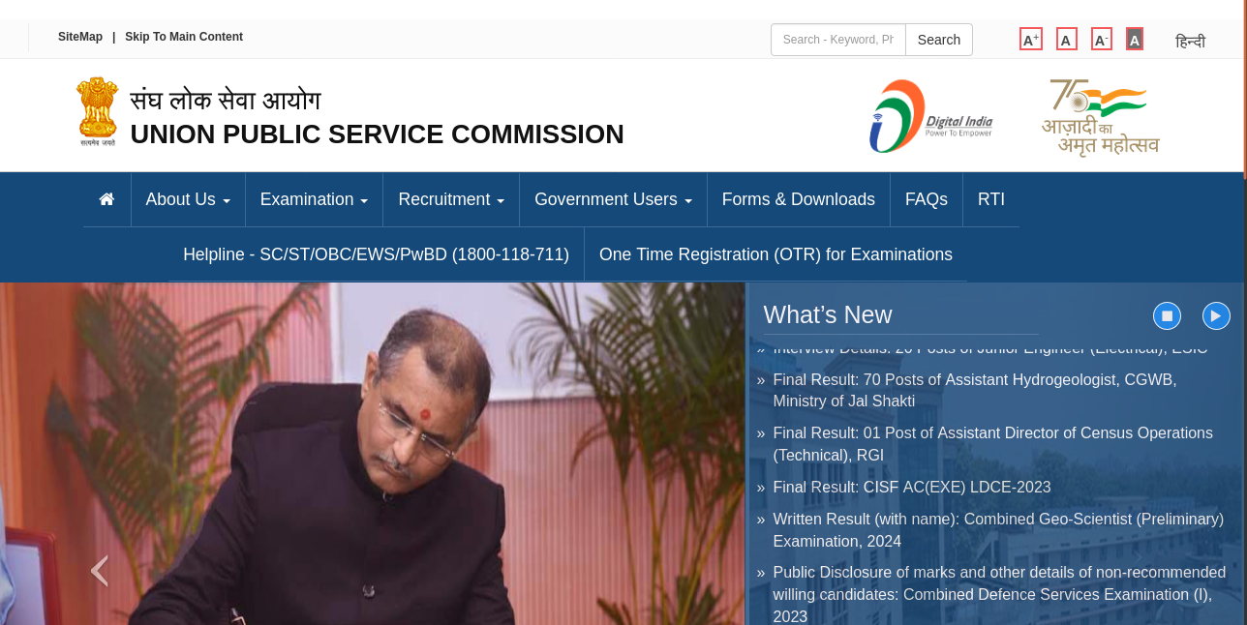
Task: Reset to normal font size A icon
Action: coord(1066,39)
